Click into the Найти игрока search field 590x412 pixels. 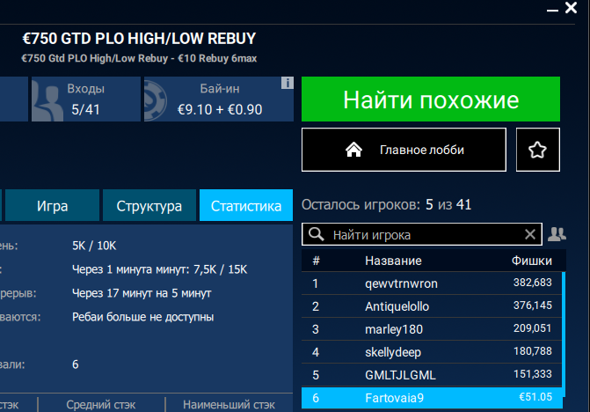(x=422, y=234)
